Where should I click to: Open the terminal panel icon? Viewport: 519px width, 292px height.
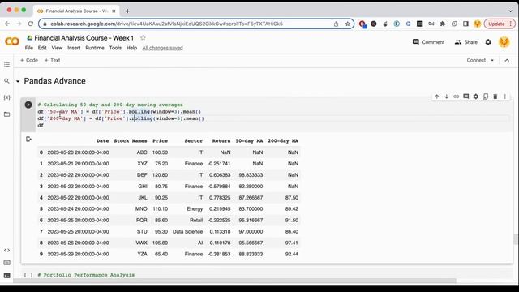pyautogui.click(x=7, y=276)
